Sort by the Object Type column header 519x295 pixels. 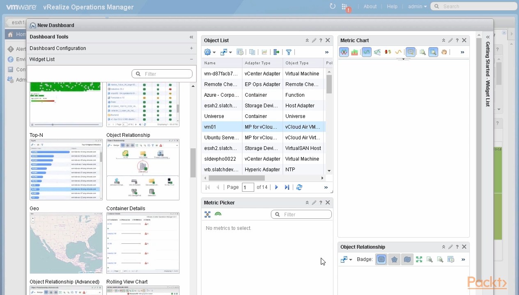[x=303, y=63]
